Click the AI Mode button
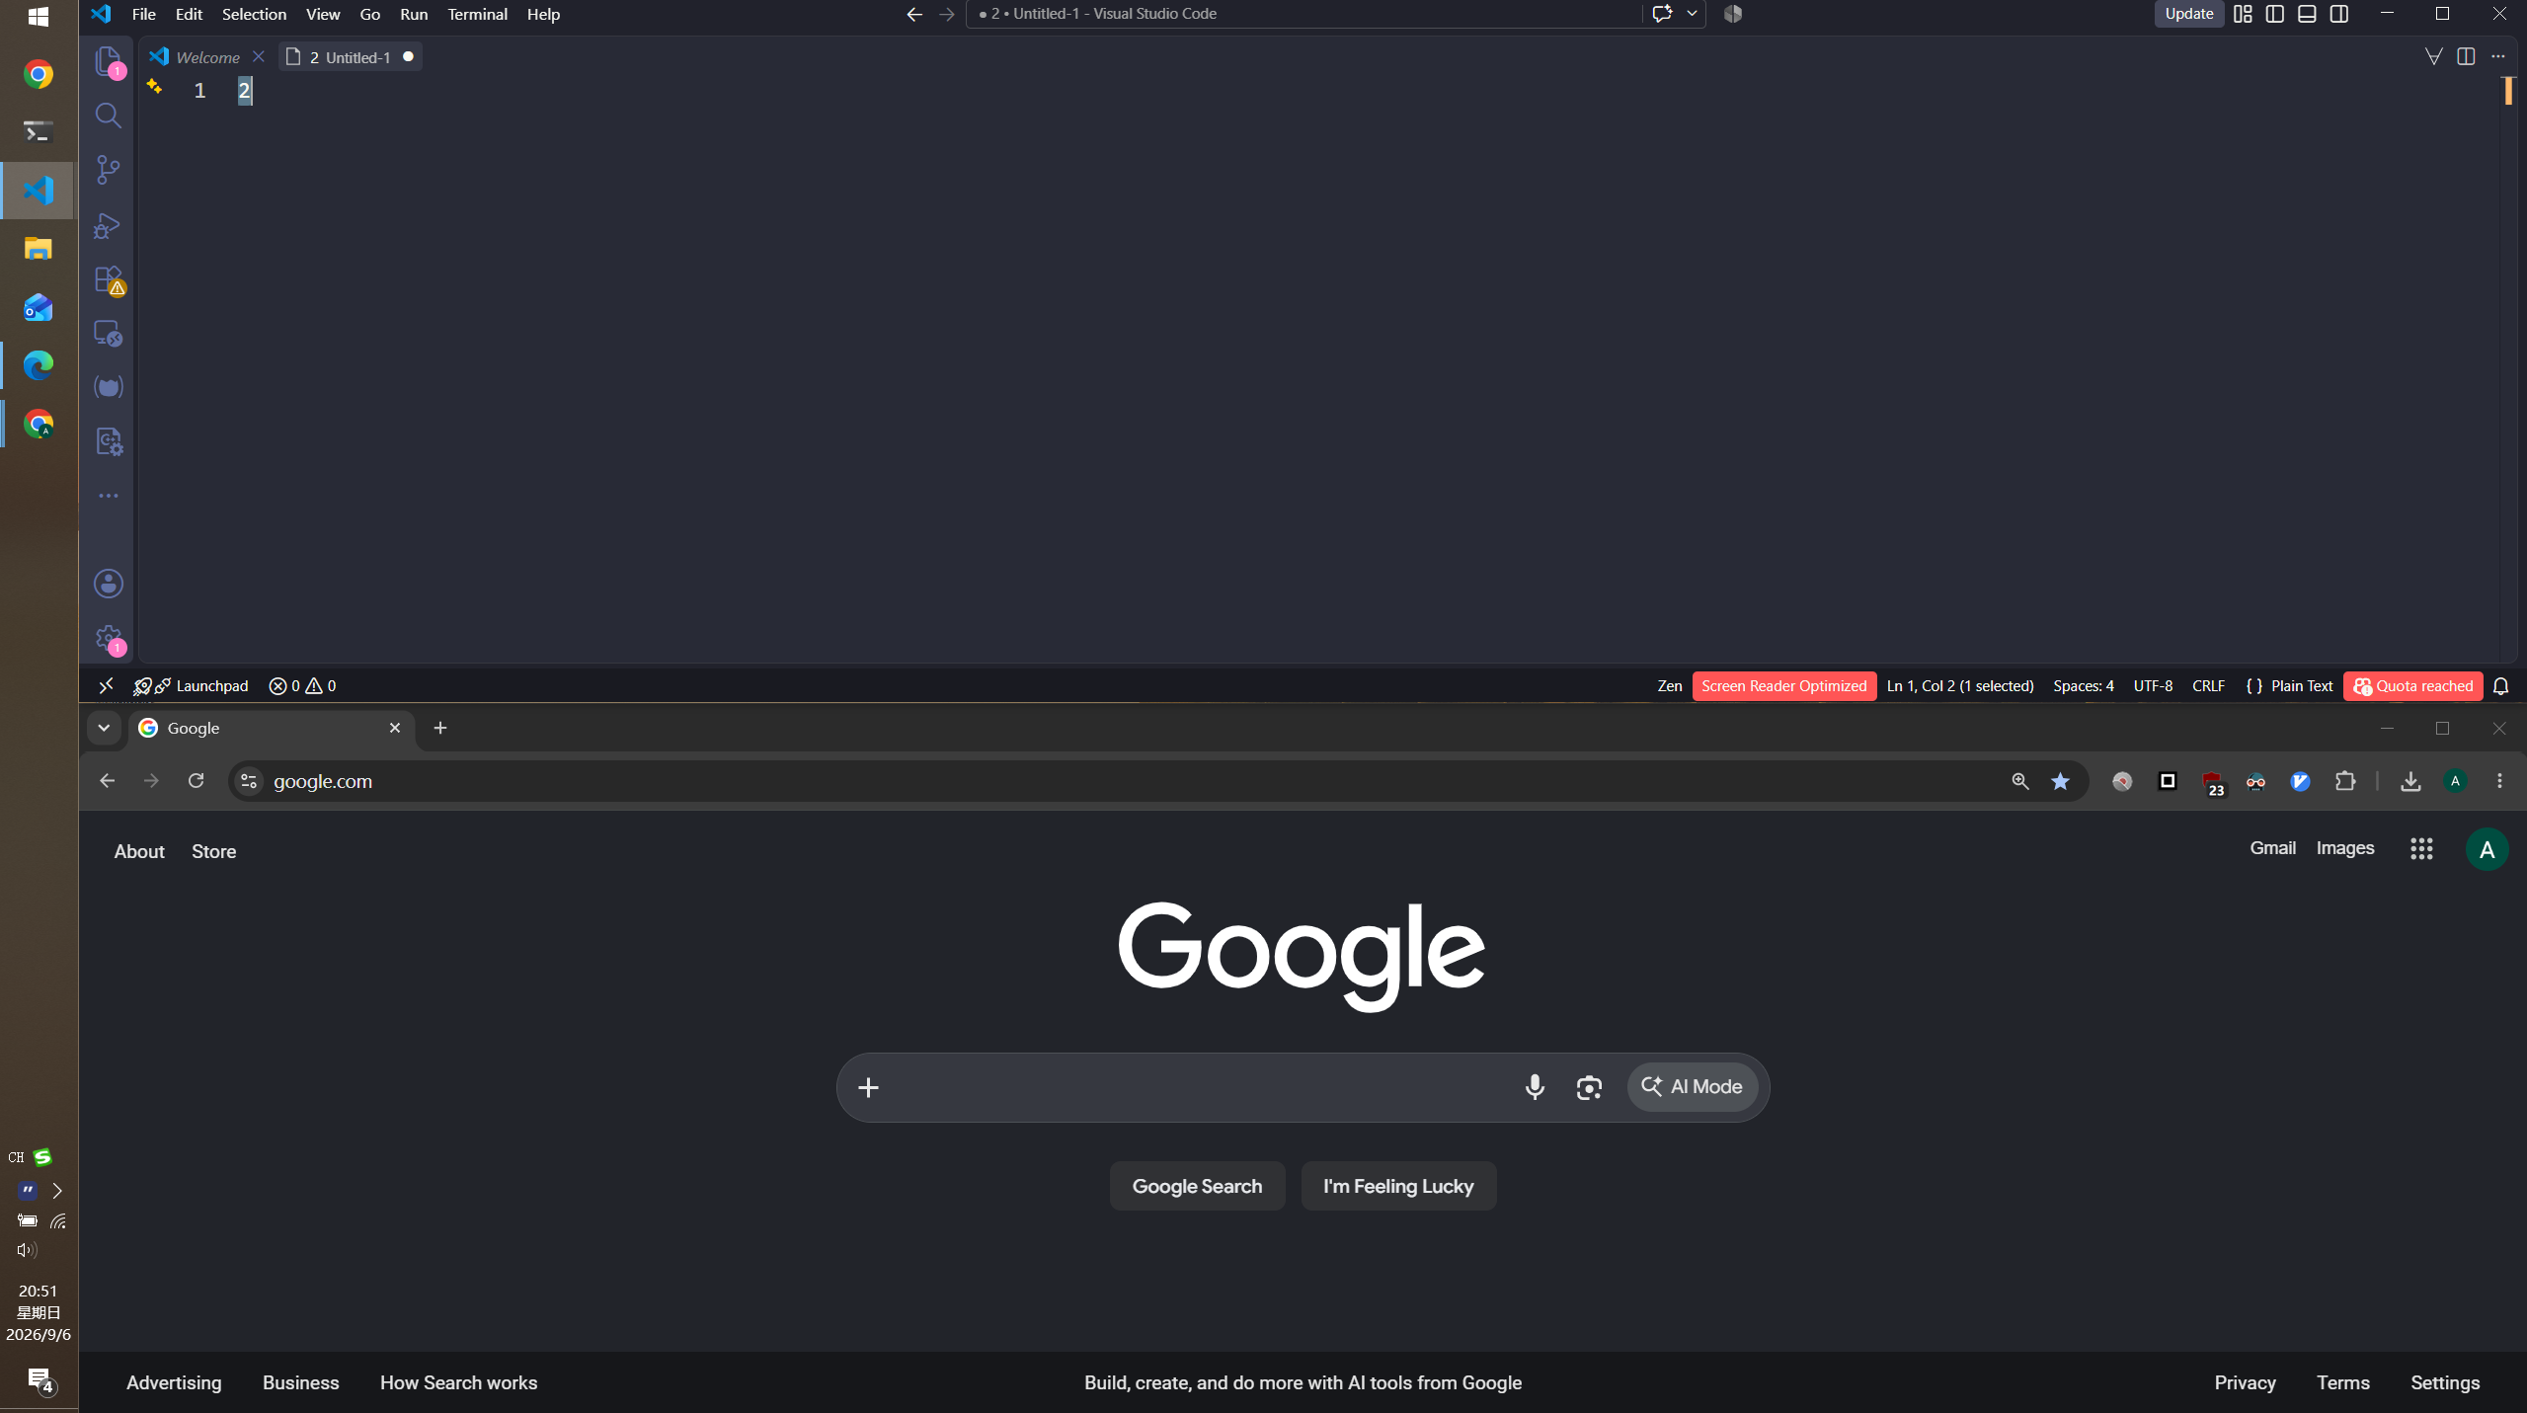2527x1413 pixels. click(x=1692, y=1087)
